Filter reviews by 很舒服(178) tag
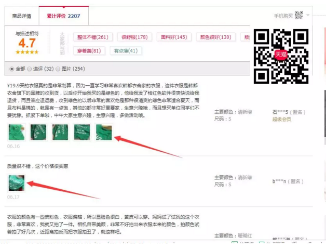 (134, 37)
